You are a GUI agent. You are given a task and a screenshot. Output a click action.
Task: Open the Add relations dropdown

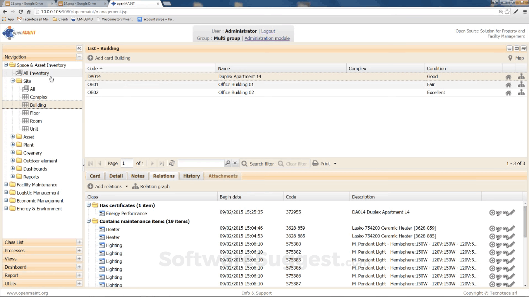(126, 186)
